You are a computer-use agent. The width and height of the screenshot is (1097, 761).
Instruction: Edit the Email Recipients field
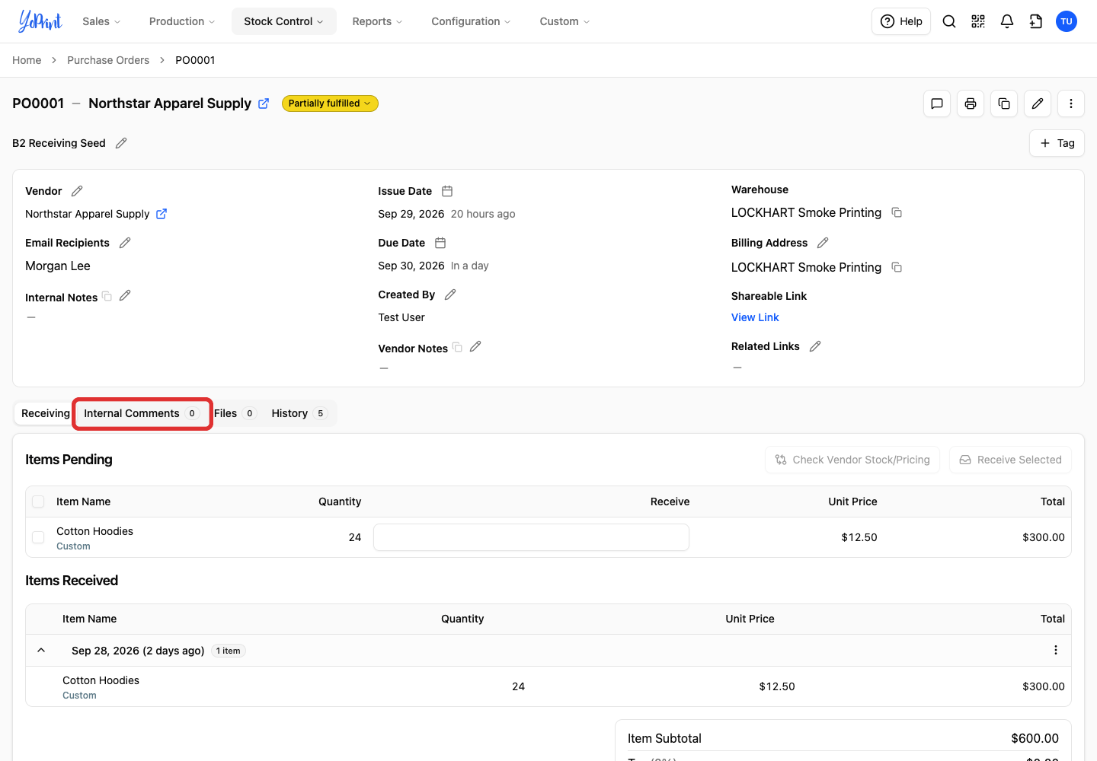pos(125,243)
